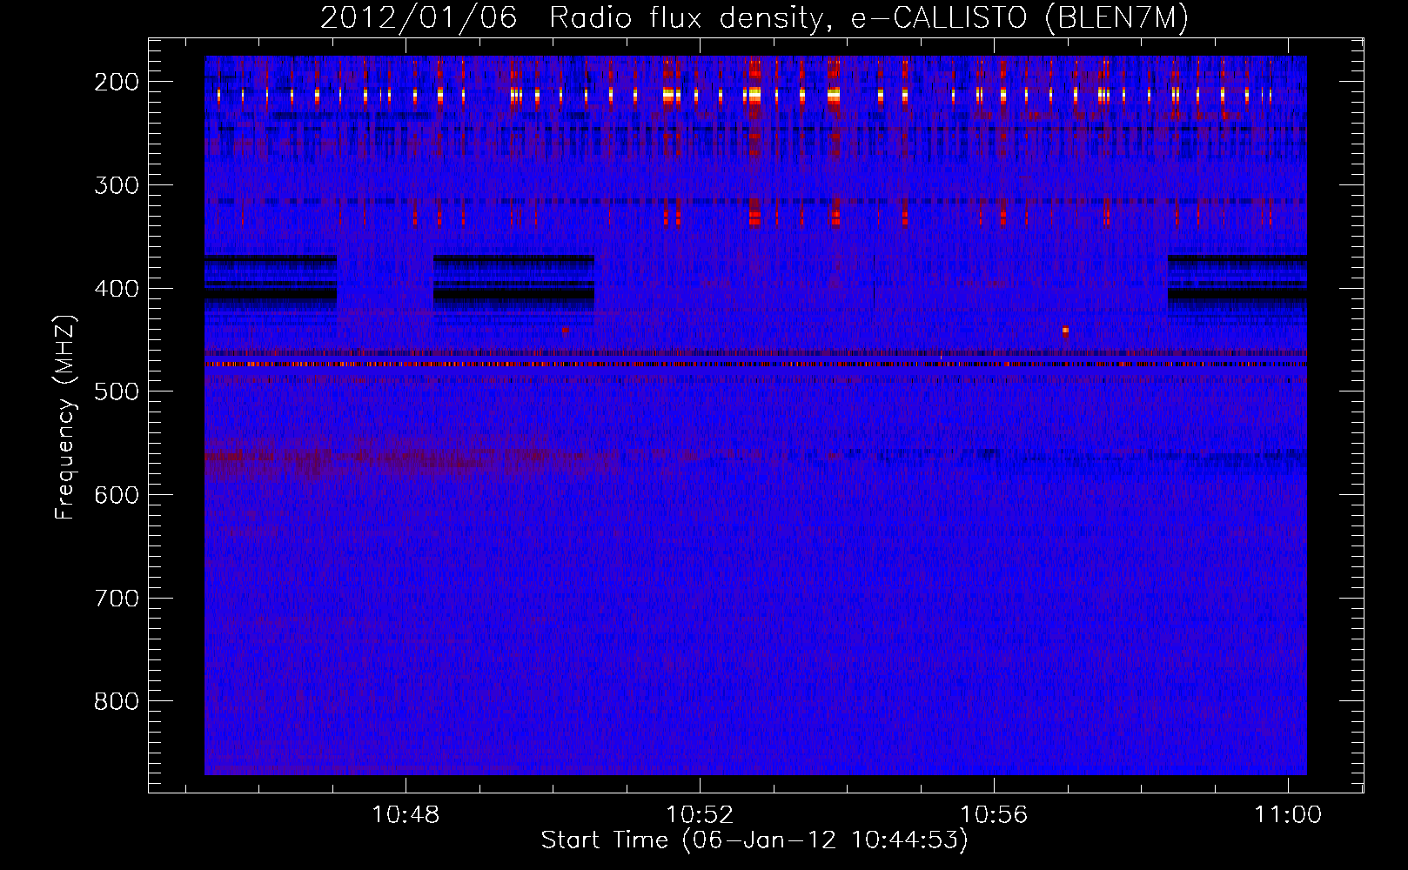Viewport: 1408px width, 870px height.
Task: Click the 'Frequency (MHZ)' y-axis label
Action: coord(65,418)
